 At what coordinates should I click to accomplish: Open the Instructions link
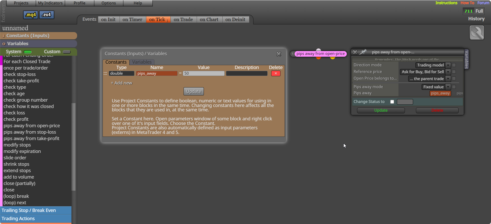point(446,3)
